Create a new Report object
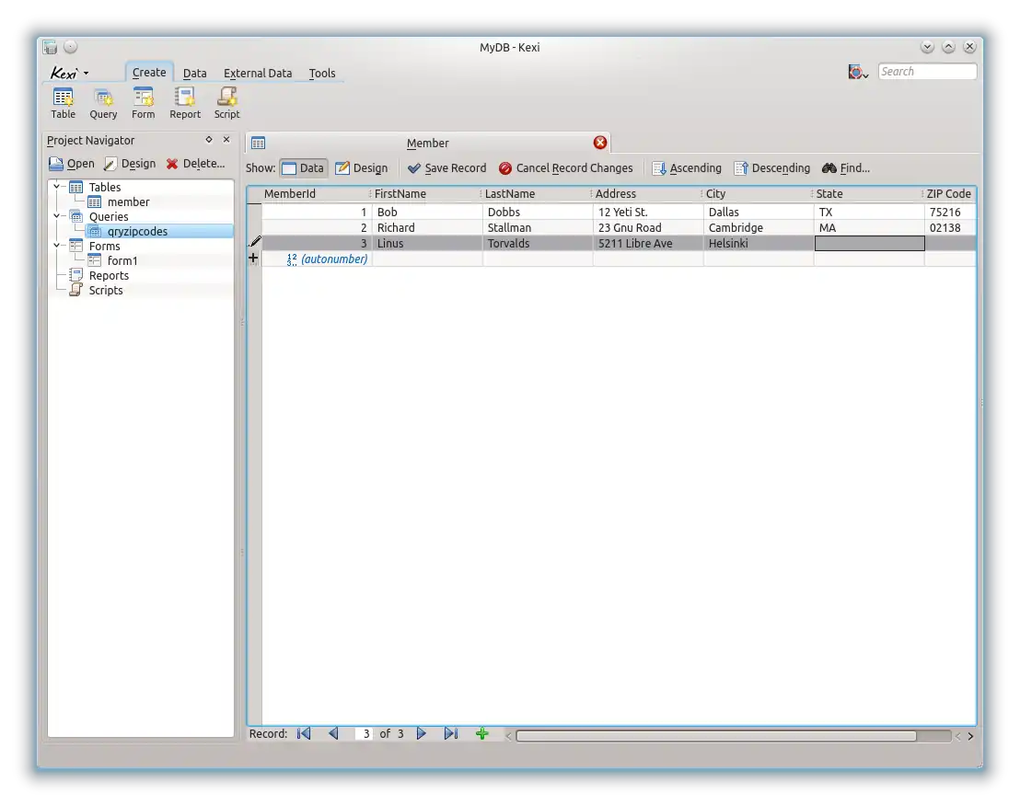The width and height of the screenshot is (1020, 805). 184,101
